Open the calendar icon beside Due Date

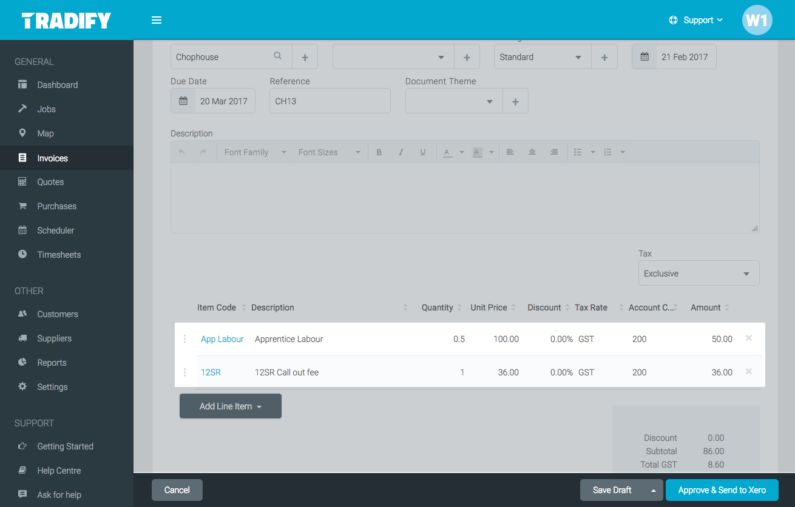183,100
